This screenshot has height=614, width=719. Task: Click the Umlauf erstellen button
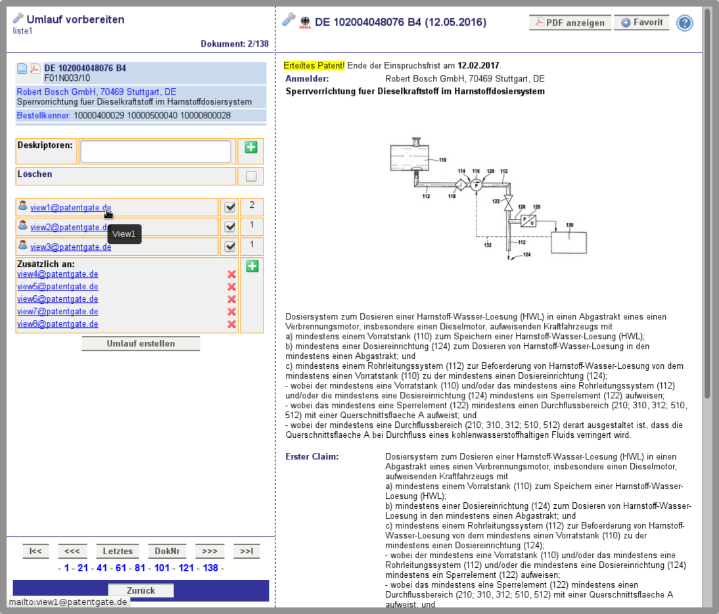pyautogui.click(x=141, y=343)
